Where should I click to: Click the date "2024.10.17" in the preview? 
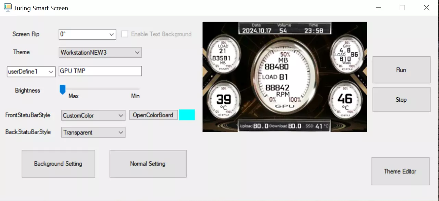(x=257, y=30)
